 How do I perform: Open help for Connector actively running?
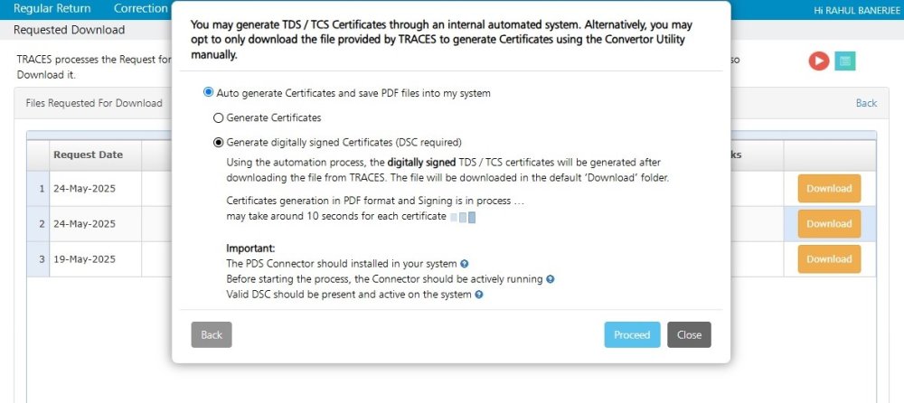point(550,279)
